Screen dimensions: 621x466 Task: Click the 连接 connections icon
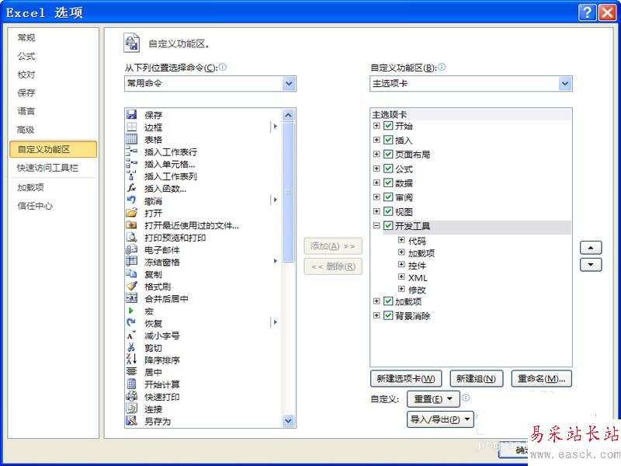(131, 409)
